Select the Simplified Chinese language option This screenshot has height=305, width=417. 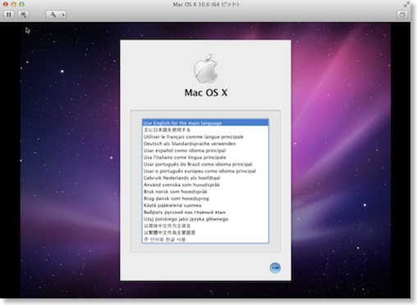pos(205,225)
